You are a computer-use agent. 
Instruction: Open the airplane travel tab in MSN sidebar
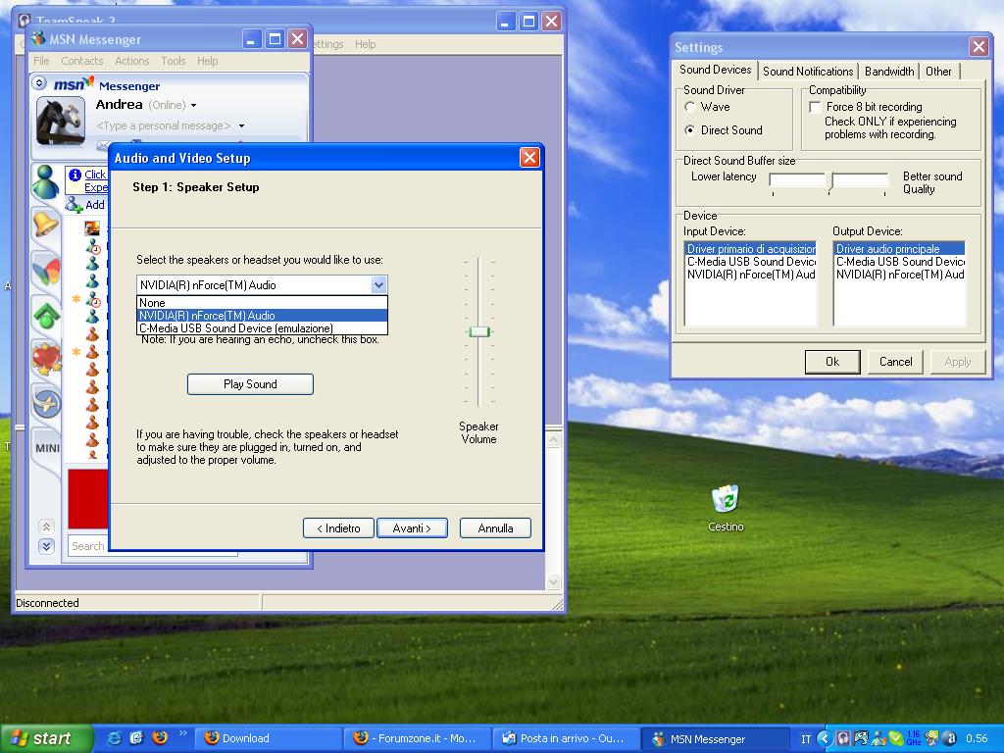pos(46,403)
